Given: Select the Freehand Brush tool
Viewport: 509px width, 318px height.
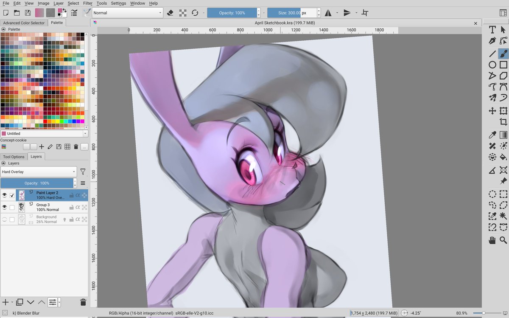Looking at the screenshot, I should 503,53.
